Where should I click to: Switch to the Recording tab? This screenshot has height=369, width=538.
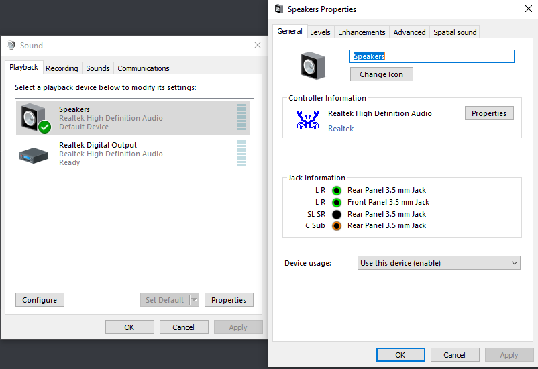(62, 68)
